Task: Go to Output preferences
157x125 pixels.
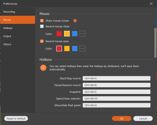Action: (7, 36)
